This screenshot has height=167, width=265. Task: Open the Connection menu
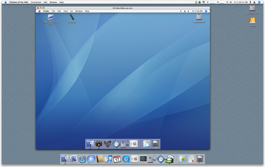tap(36, 2)
